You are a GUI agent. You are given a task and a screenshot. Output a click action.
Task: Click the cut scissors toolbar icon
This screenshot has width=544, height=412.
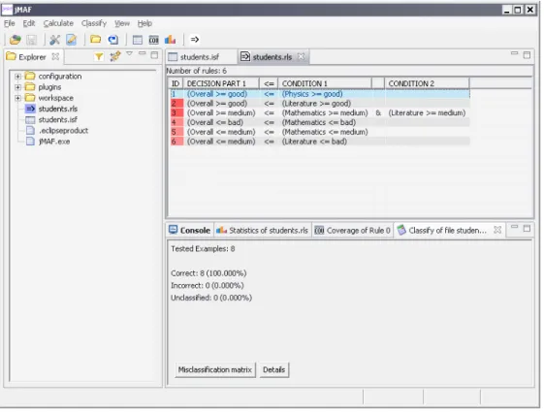coord(54,40)
